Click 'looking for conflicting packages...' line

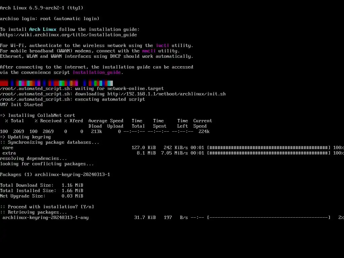[x=47, y=164]
